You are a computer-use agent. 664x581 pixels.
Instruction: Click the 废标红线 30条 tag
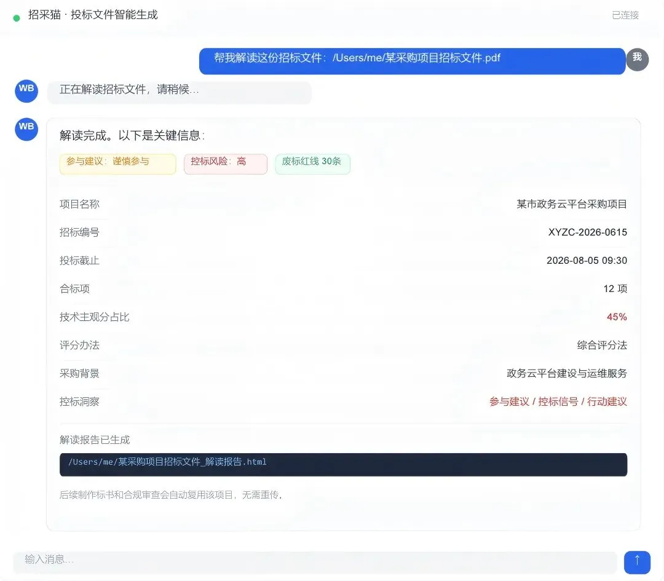click(312, 164)
